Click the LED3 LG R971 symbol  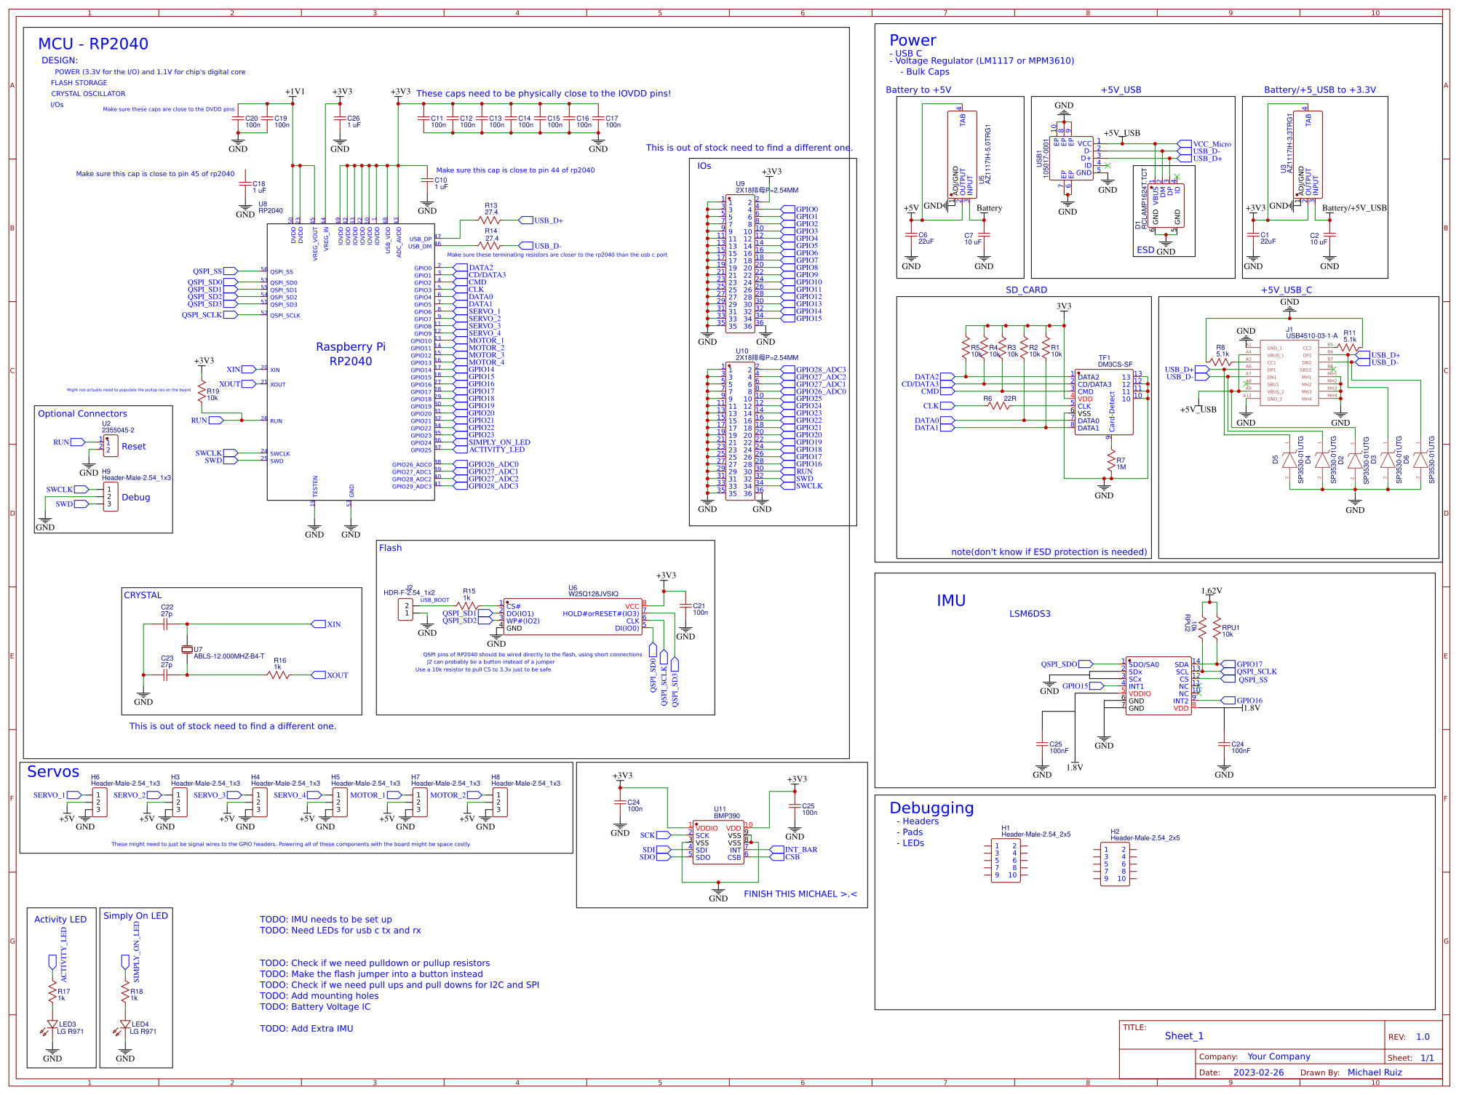(52, 1026)
